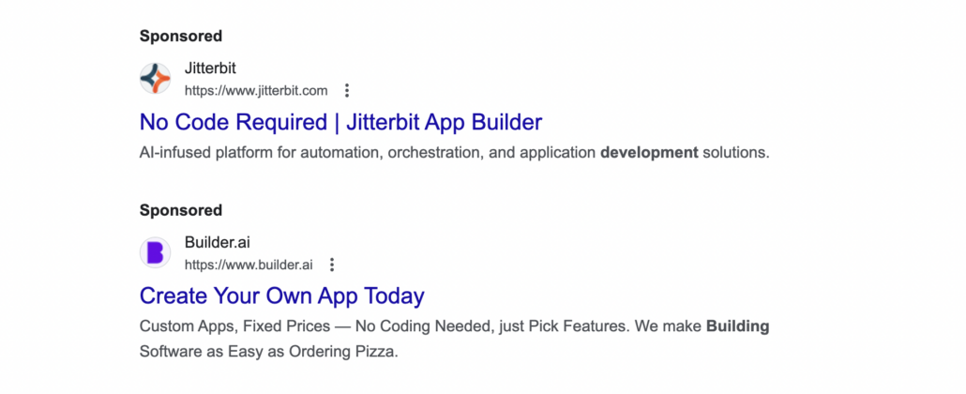
Task: Click the Jitterbit logo icon
Action: coord(156,79)
